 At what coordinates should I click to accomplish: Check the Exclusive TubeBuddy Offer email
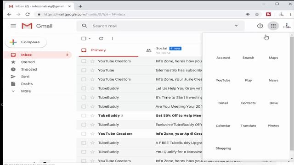click(84, 125)
